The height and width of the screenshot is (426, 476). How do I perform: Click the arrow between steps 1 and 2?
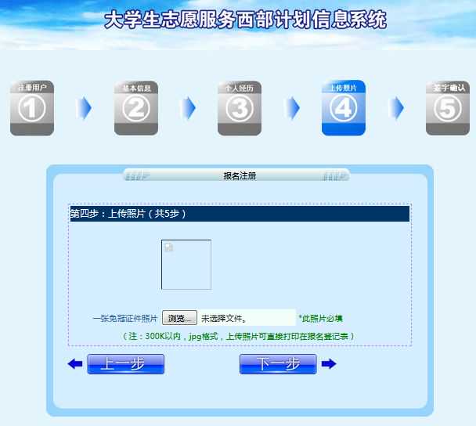point(84,108)
